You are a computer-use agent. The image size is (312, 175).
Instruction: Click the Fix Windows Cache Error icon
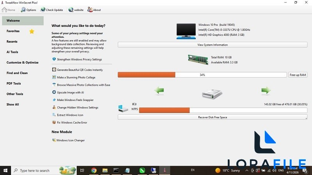(54, 122)
